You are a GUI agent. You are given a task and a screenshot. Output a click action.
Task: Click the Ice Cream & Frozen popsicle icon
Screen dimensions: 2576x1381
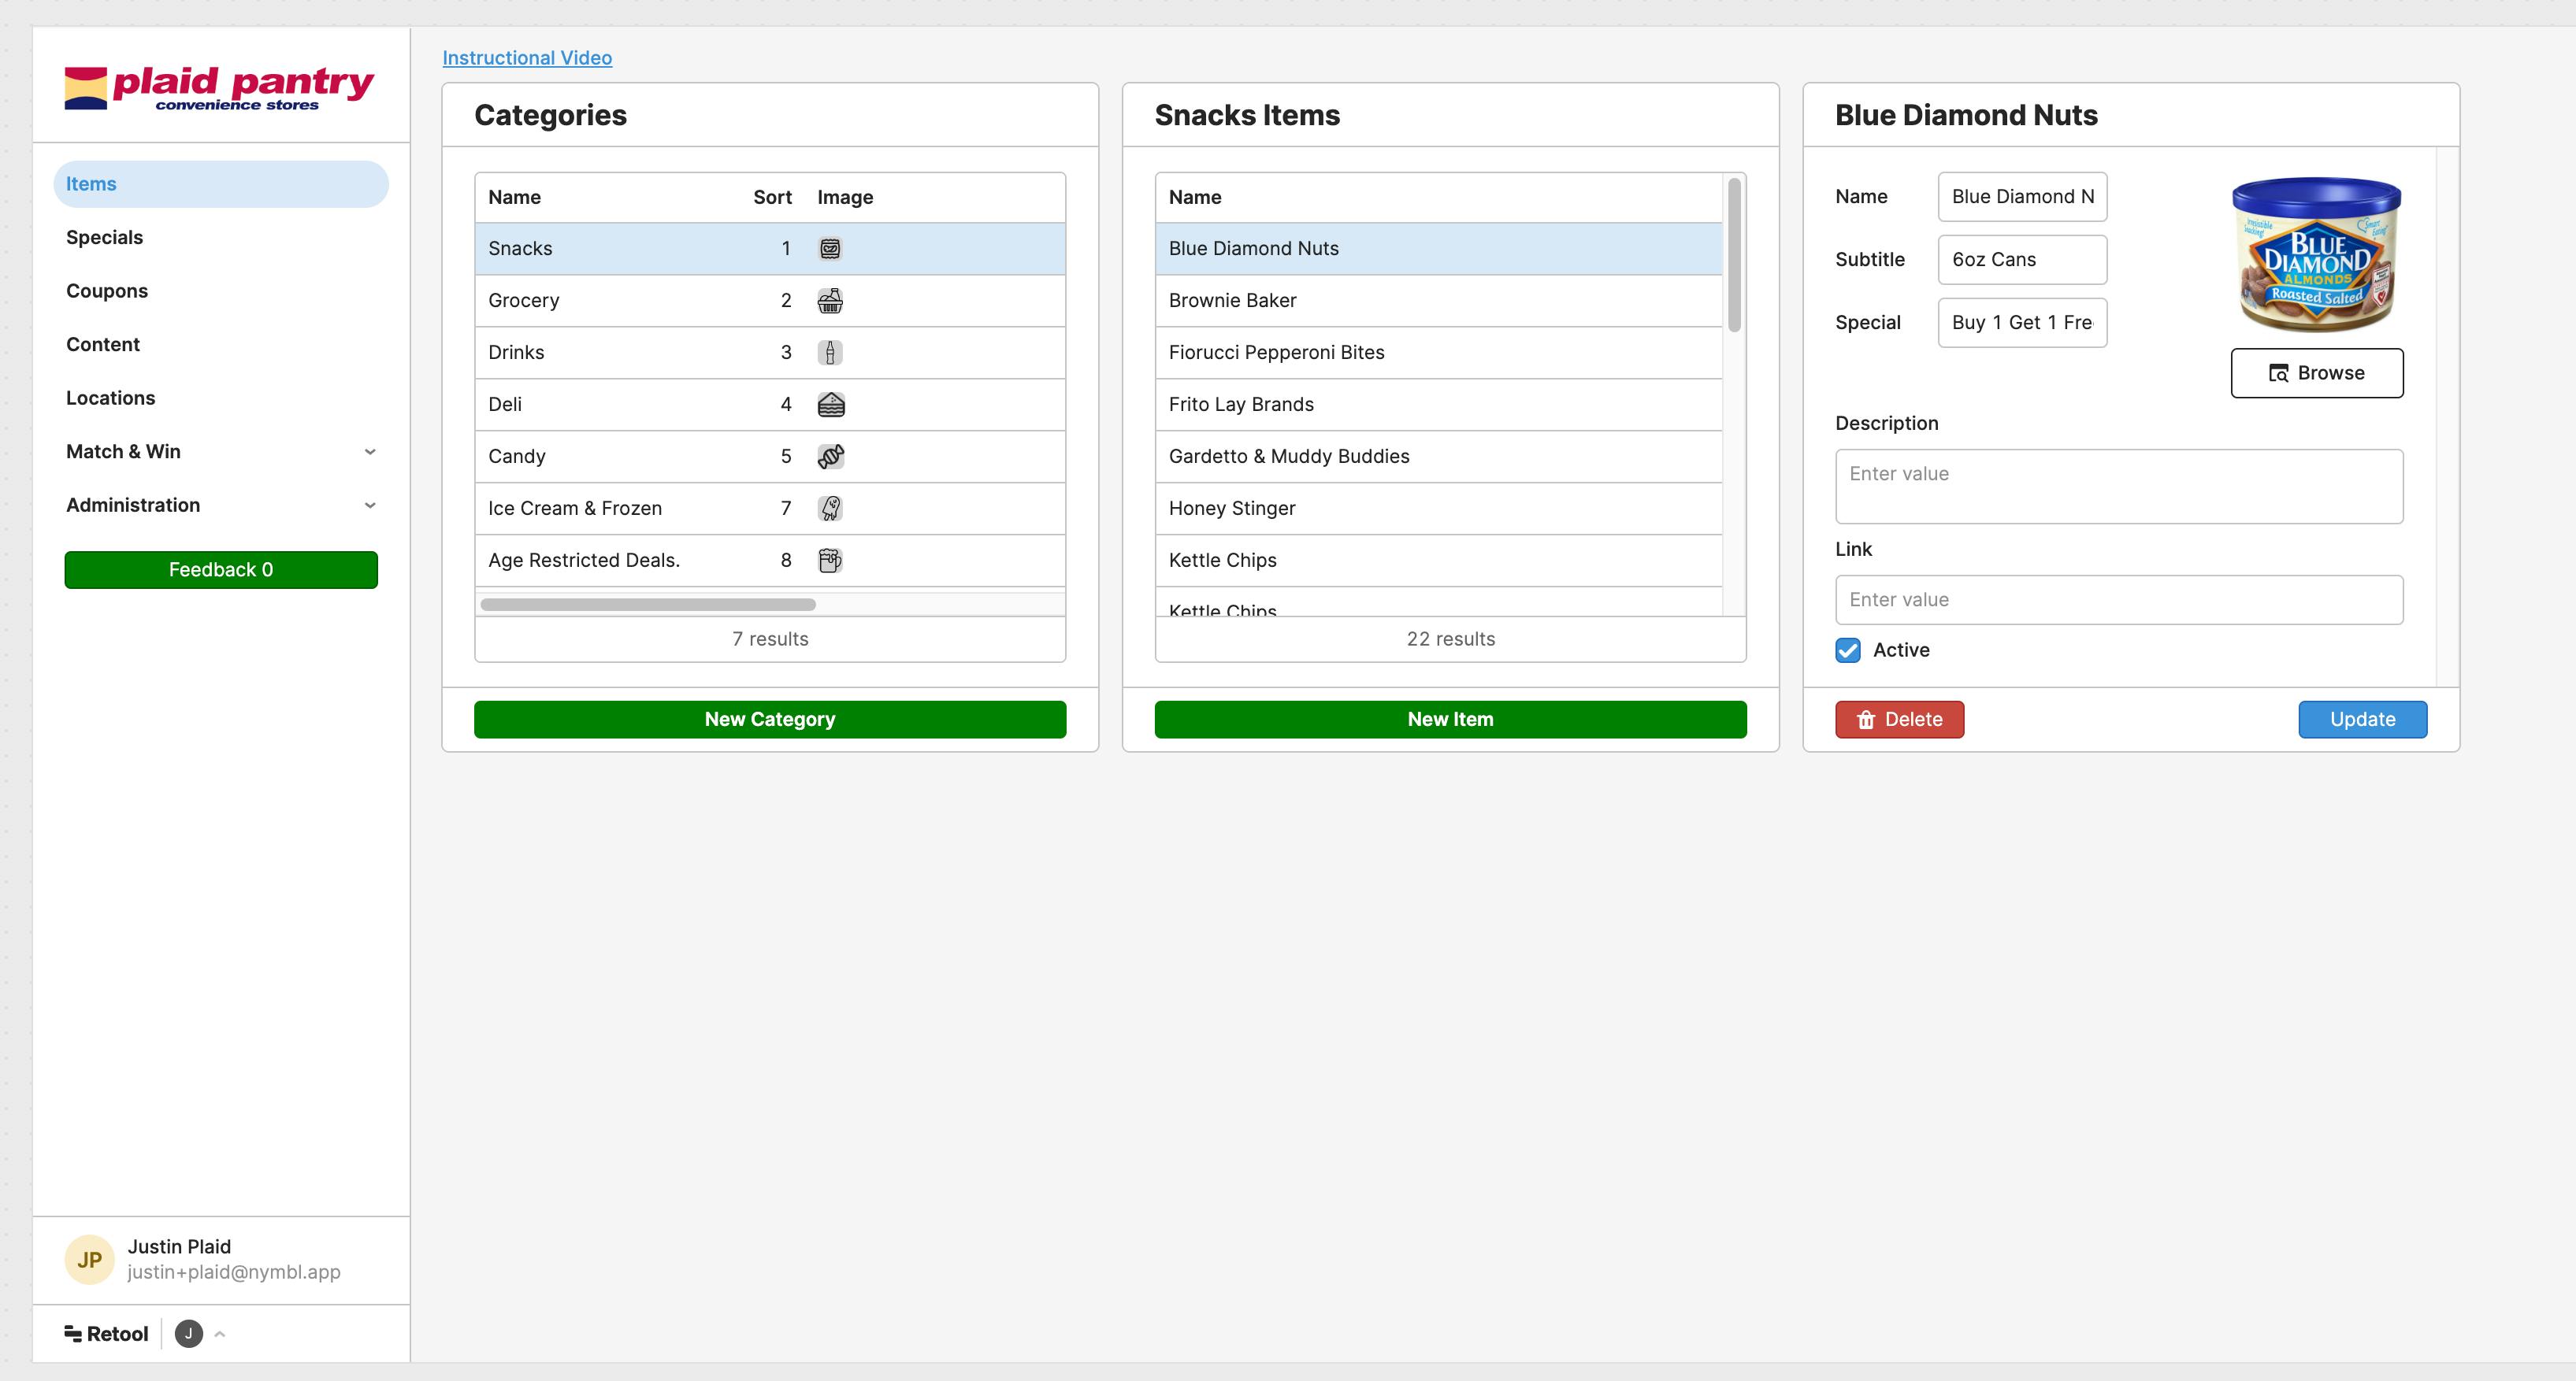pyautogui.click(x=830, y=509)
